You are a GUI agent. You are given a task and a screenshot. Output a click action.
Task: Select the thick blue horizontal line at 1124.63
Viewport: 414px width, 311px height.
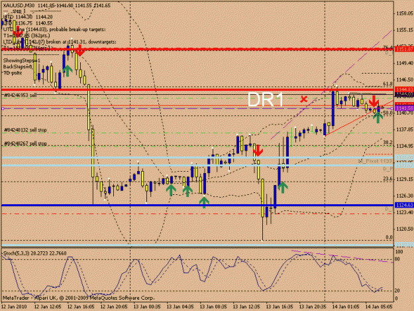pos(197,206)
